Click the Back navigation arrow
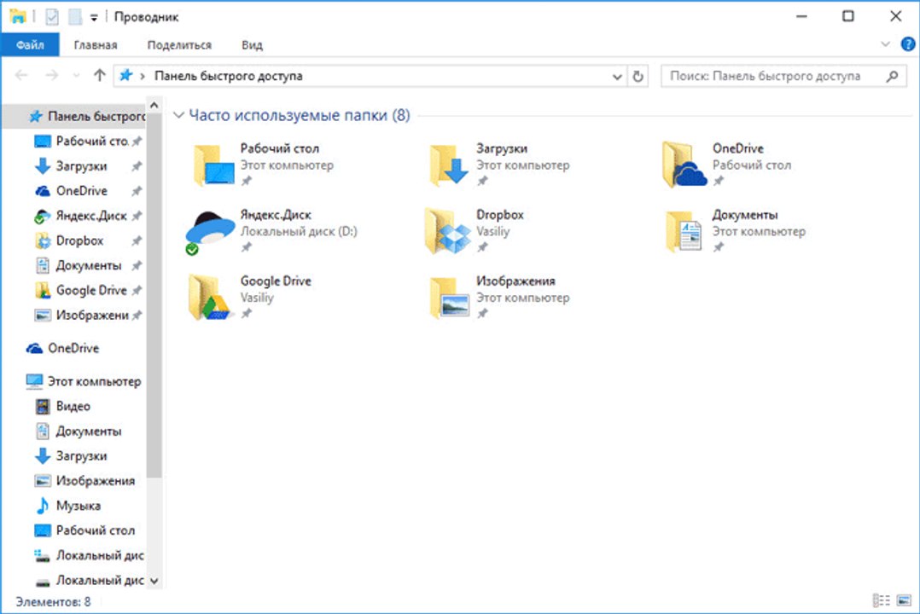This screenshot has height=614, width=920. (x=21, y=75)
